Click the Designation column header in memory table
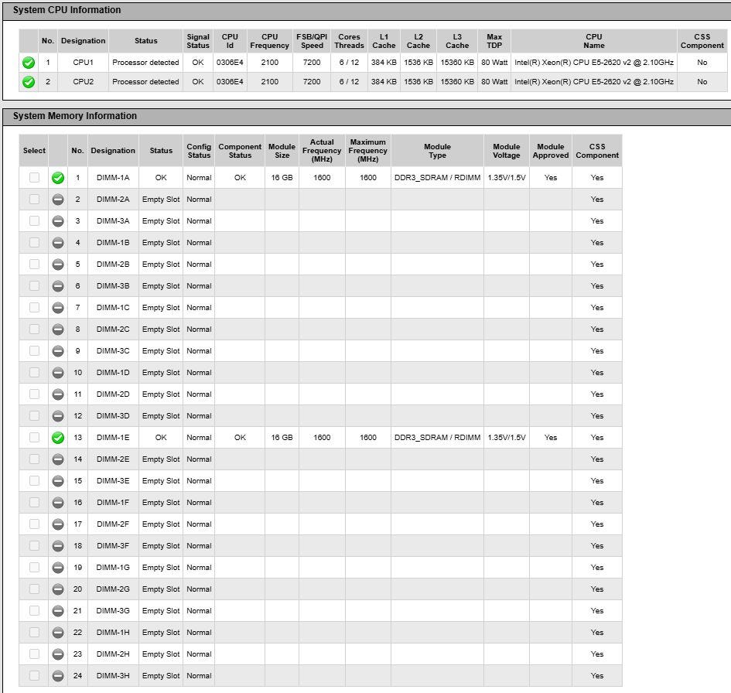This screenshot has width=731, height=693. point(113,151)
